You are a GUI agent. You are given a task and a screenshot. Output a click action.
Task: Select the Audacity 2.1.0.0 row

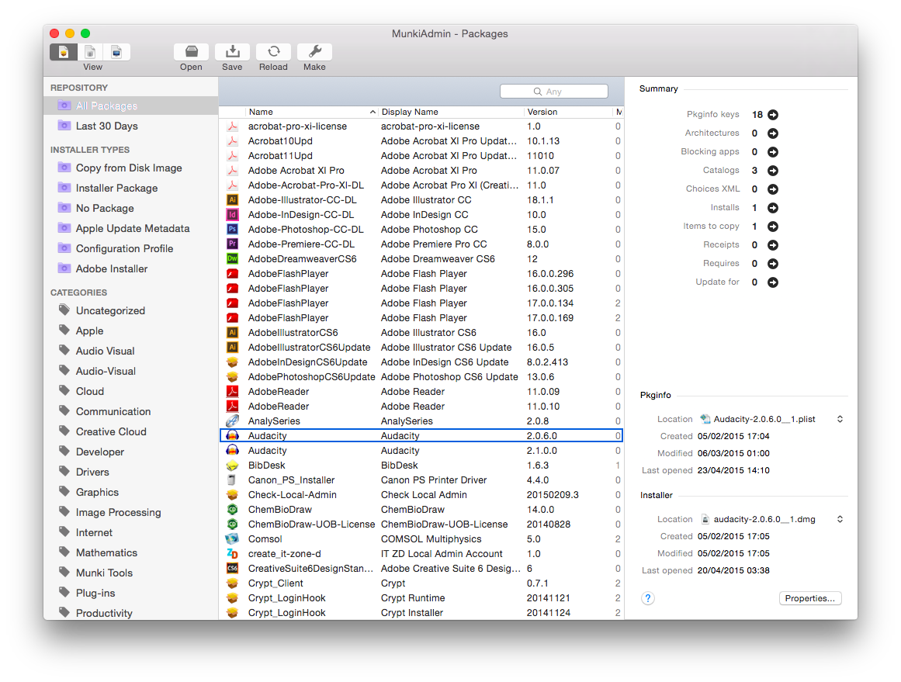(x=421, y=451)
